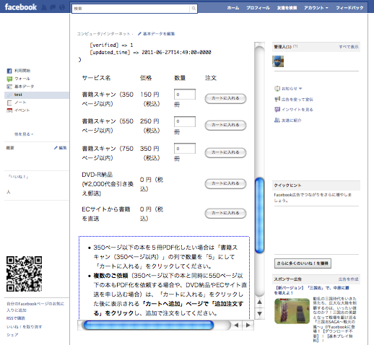Open the messages icon in header

[53, 7]
